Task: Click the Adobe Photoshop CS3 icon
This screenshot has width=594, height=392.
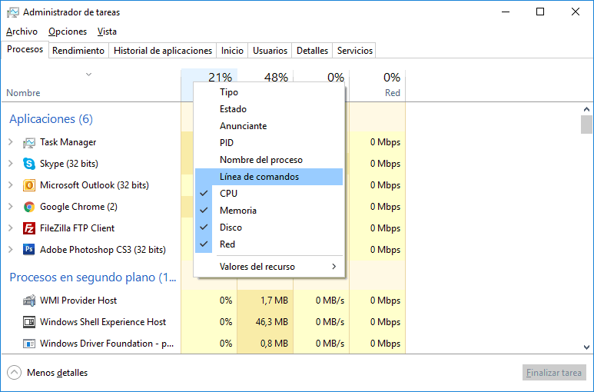Action: click(x=29, y=250)
